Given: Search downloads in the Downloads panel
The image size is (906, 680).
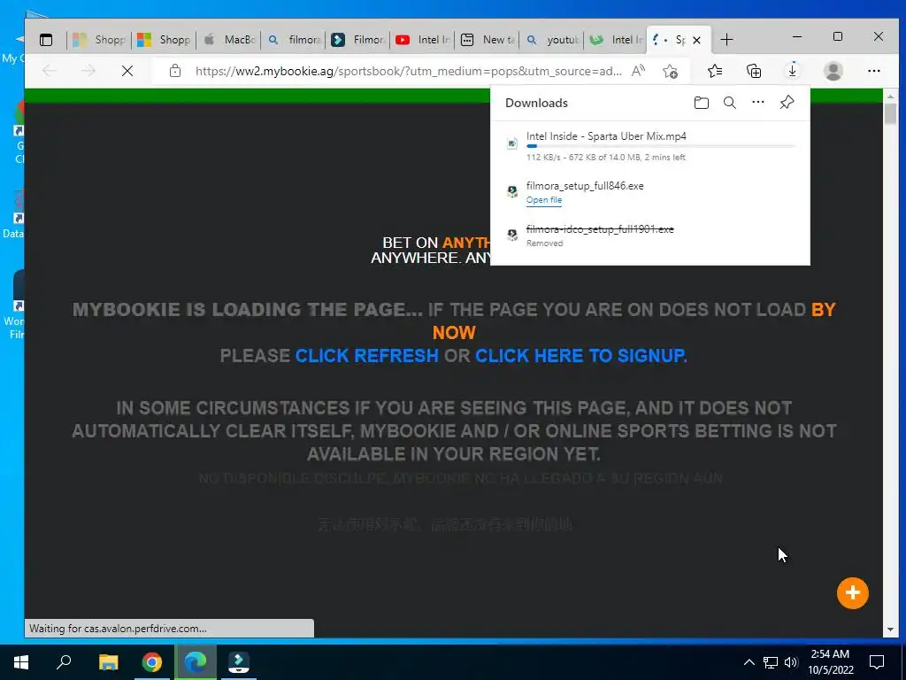Looking at the screenshot, I should (730, 103).
